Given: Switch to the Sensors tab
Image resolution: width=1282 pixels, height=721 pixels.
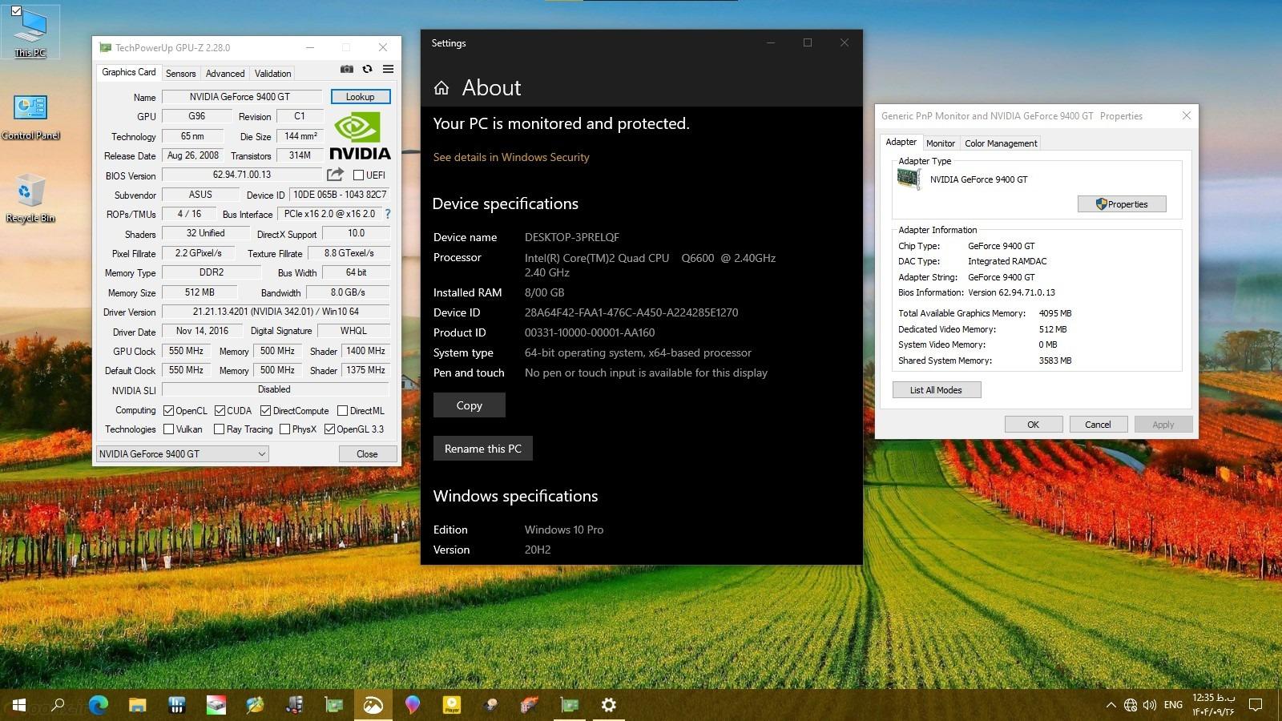Looking at the screenshot, I should pos(180,74).
